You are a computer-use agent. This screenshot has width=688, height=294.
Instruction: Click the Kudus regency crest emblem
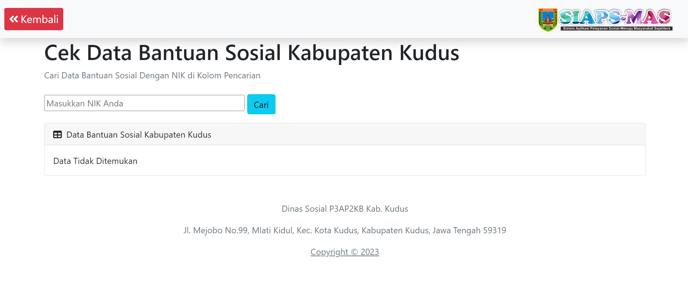point(548,20)
